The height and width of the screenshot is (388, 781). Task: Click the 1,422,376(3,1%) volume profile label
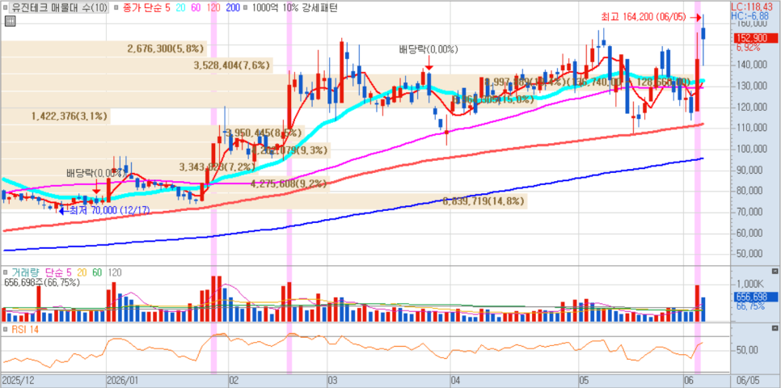[69, 116]
